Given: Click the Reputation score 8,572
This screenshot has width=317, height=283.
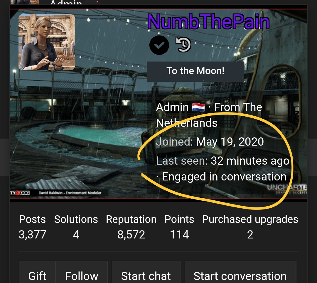Looking at the screenshot, I should click(131, 235).
